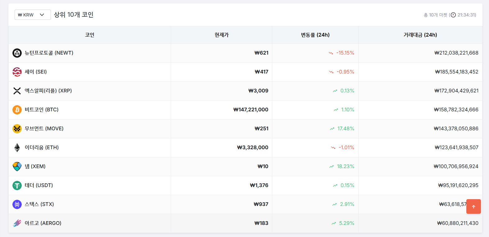The width and height of the screenshot is (489, 237).
Task: Click the 17.48% change value
Action: (x=346, y=129)
